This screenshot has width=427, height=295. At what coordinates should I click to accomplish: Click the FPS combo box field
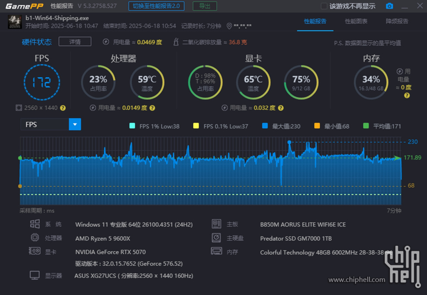point(51,125)
